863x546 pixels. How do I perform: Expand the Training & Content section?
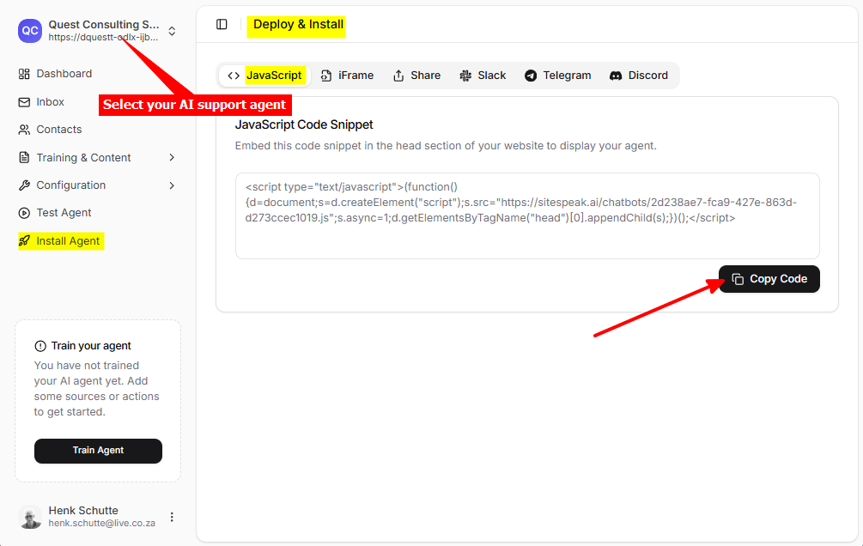(82, 157)
